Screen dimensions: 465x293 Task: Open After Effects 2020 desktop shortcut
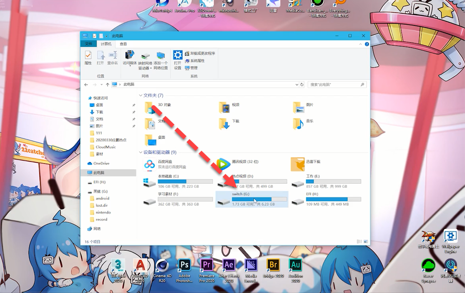[229, 270]
